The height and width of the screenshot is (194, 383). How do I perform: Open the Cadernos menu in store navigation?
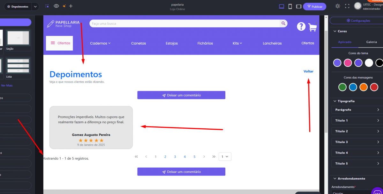click(100, 43)
